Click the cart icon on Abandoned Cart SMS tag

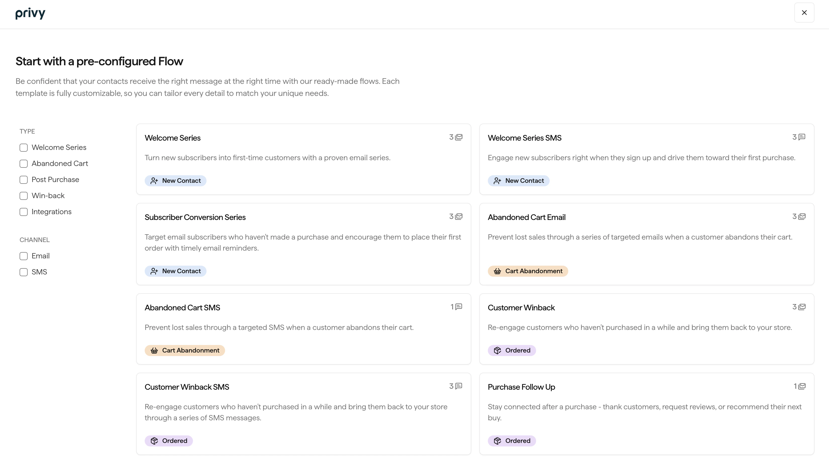[154, 350]
